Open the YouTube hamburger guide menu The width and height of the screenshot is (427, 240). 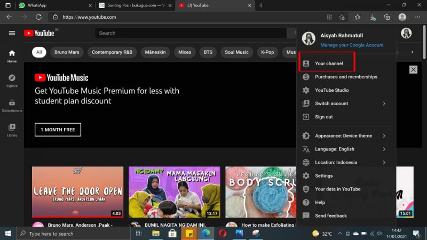12,33
